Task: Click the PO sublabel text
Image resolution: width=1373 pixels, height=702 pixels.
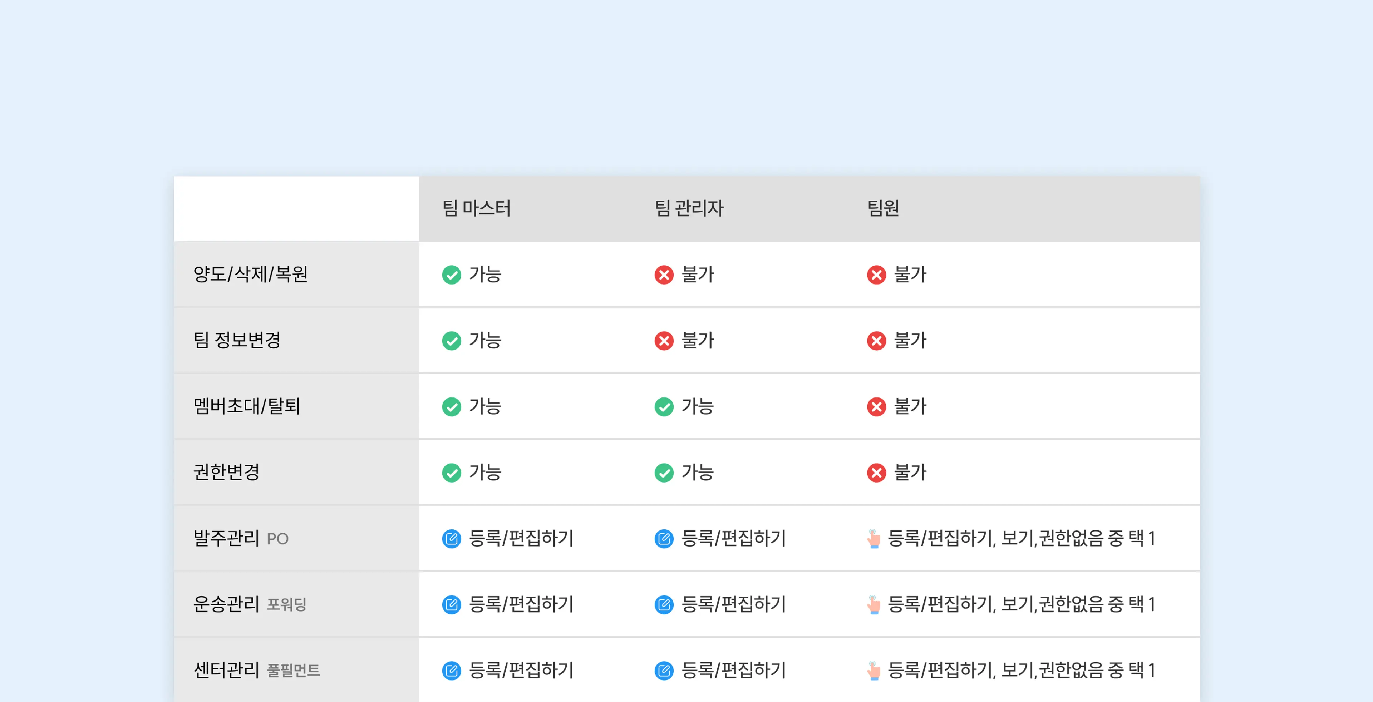Action: click(x=278, y=540)
